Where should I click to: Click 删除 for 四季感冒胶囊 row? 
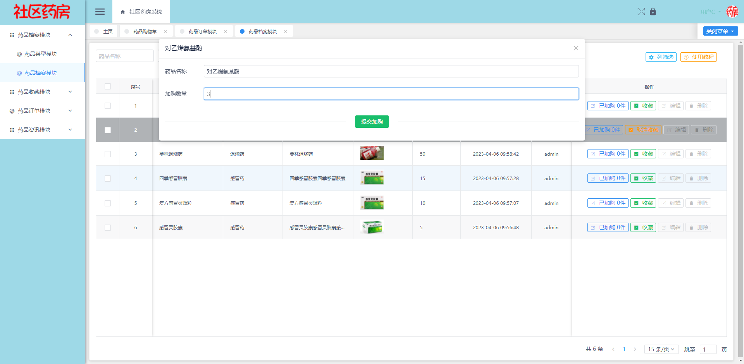698,178
